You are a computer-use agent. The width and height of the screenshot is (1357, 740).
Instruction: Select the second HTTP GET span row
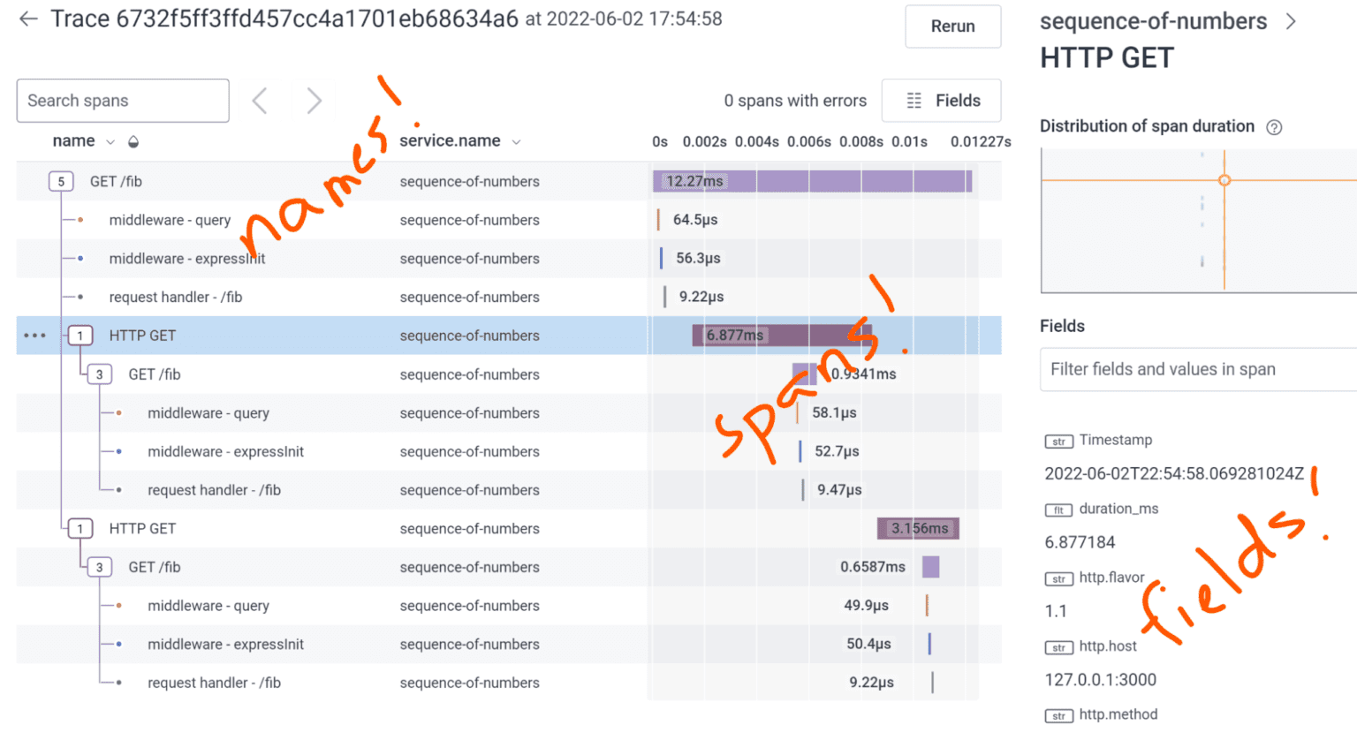[x=142, y=528]
